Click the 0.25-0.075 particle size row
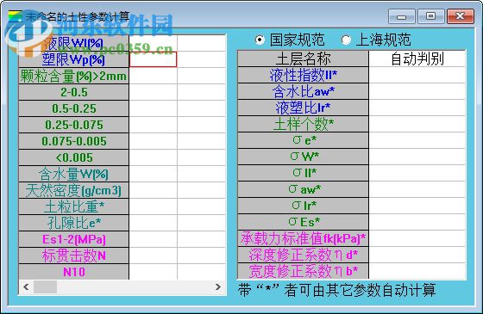The width and height of the screenshot is (483, 314). click(73, 125)
